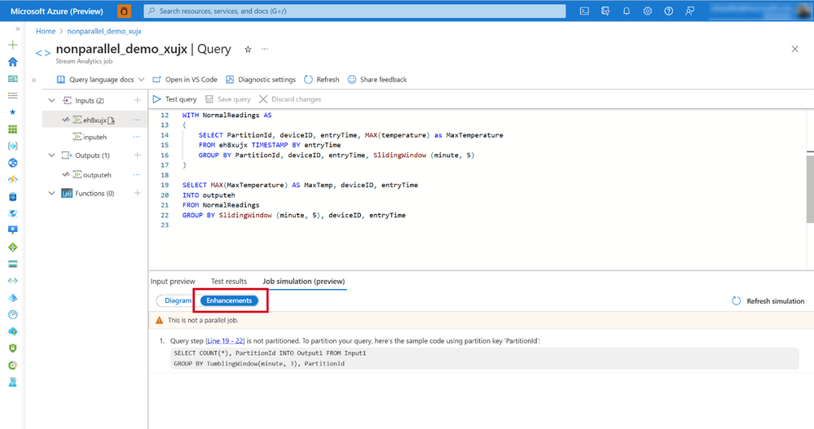This screenshot has height=429, width=814.
Task: Click Save query button
Action: point(228,99)
